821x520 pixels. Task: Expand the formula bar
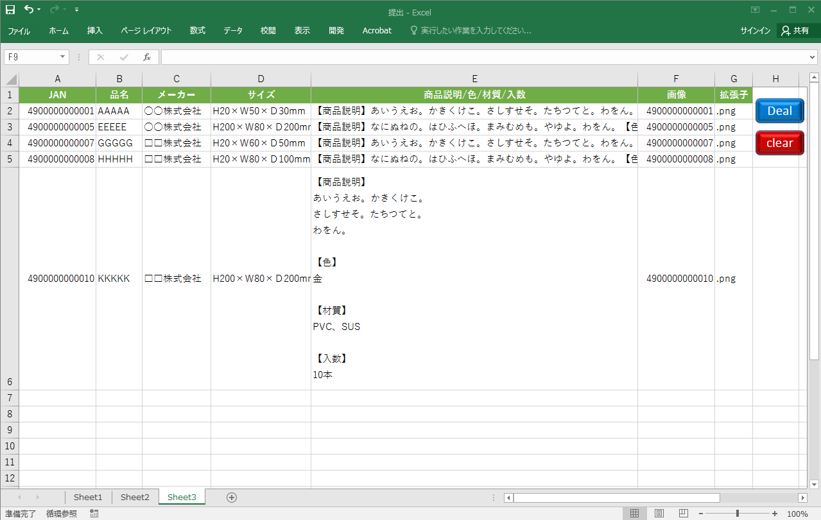click(x=813, y=57)
